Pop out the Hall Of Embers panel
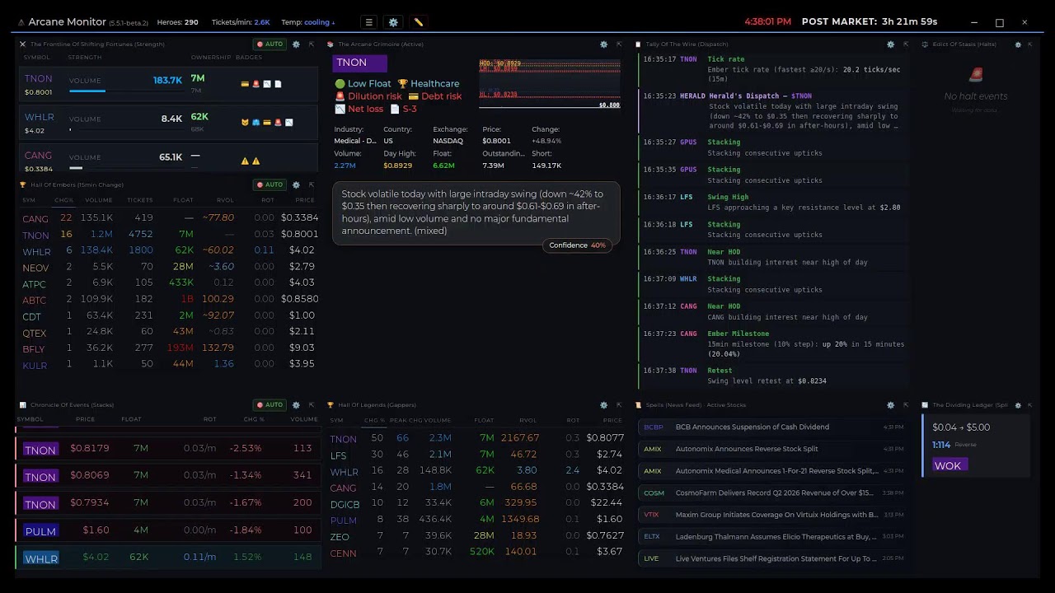 pos(312,184)
